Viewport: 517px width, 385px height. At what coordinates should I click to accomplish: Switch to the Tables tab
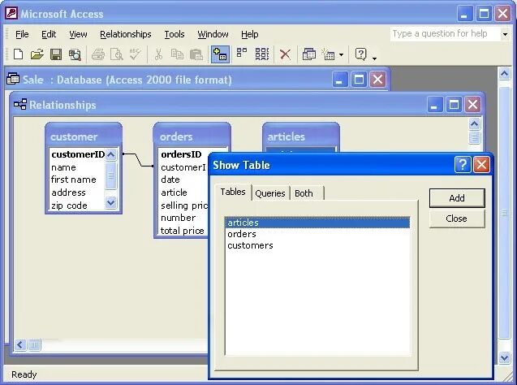233,192
